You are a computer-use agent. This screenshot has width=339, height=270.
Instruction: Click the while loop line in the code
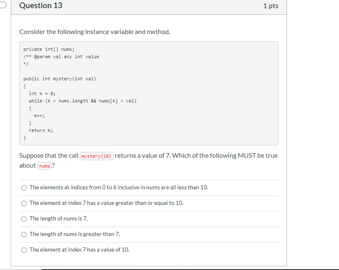coord(83,100)
